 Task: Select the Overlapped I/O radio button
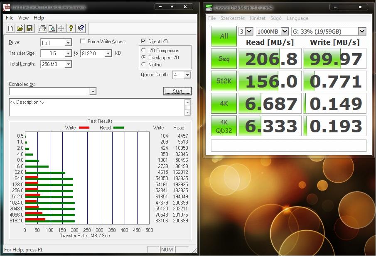pyautogui.click(x=144, y=57)
